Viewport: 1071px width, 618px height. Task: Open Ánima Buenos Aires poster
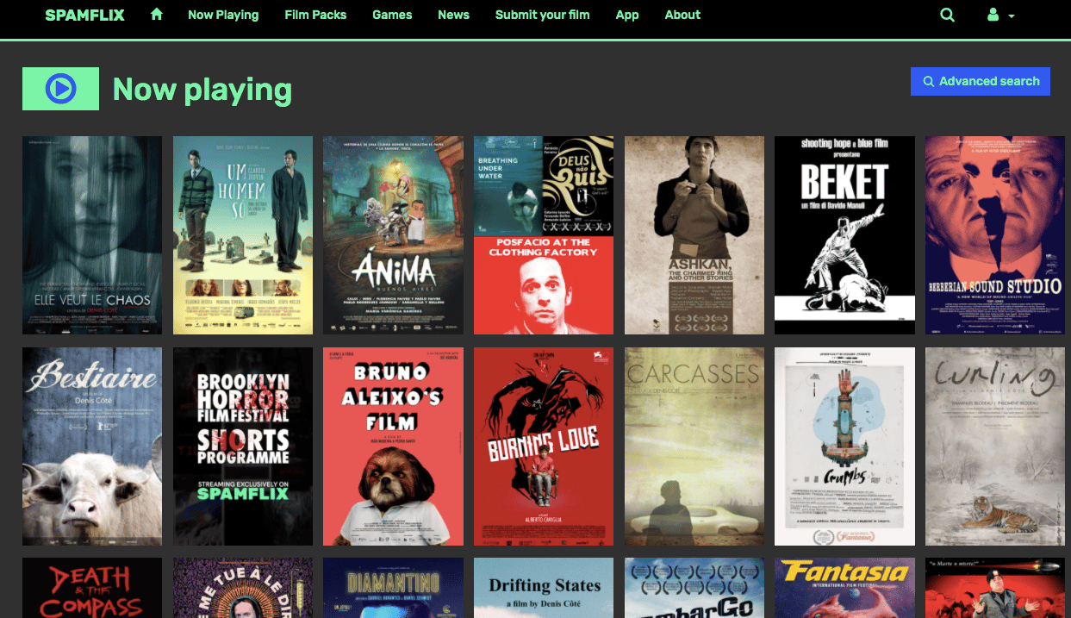click(x=393, y=235)
